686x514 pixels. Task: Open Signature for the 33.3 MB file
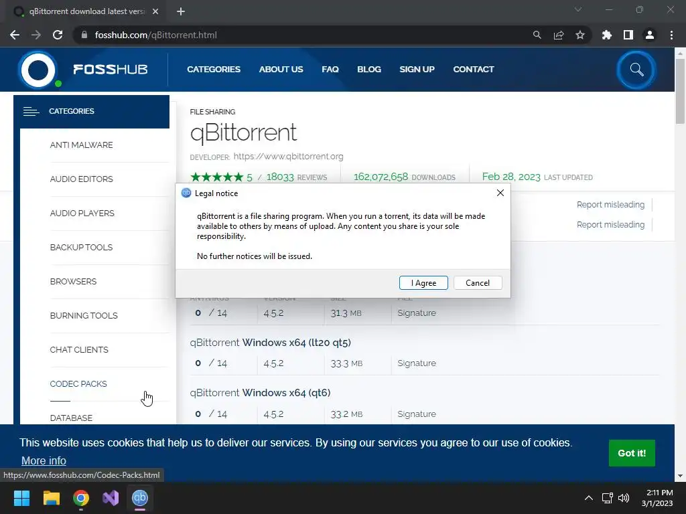[417, 363]
